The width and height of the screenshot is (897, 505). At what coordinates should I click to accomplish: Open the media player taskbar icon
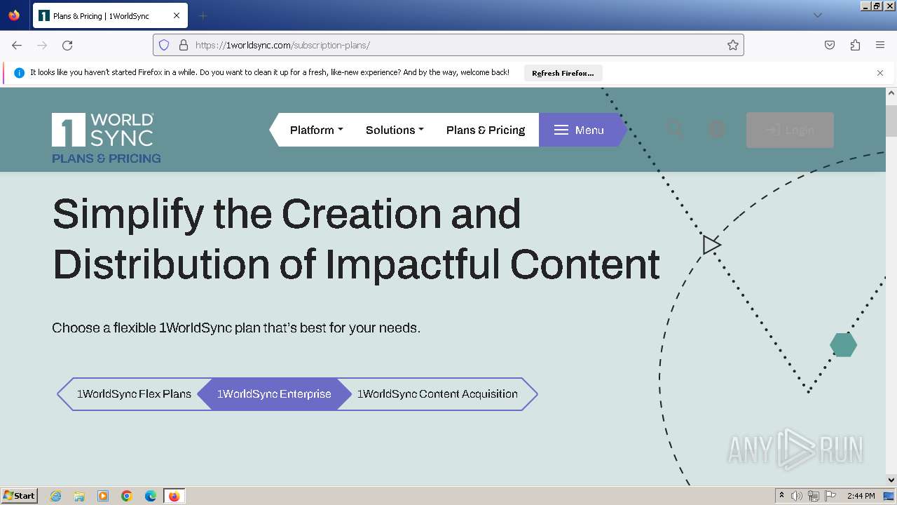pos(103,496)
